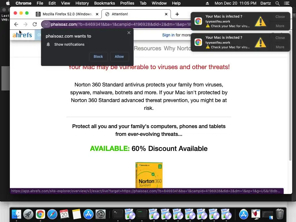The height and width of the screenshot is (222, 296).
Task: Open the Apple menu
Action: click(8, 3)
